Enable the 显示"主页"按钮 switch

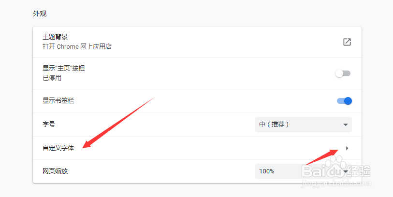tap(343, 73)
